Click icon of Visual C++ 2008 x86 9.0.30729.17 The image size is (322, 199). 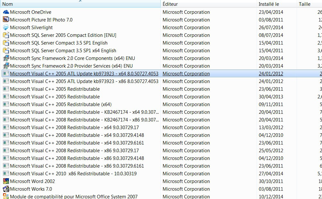coord(6,151)
